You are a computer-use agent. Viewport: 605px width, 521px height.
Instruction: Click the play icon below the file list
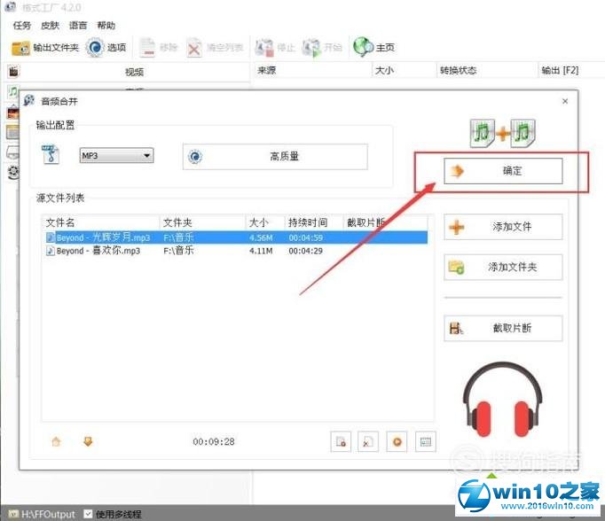pyautogui.click(x=398, y=441)
